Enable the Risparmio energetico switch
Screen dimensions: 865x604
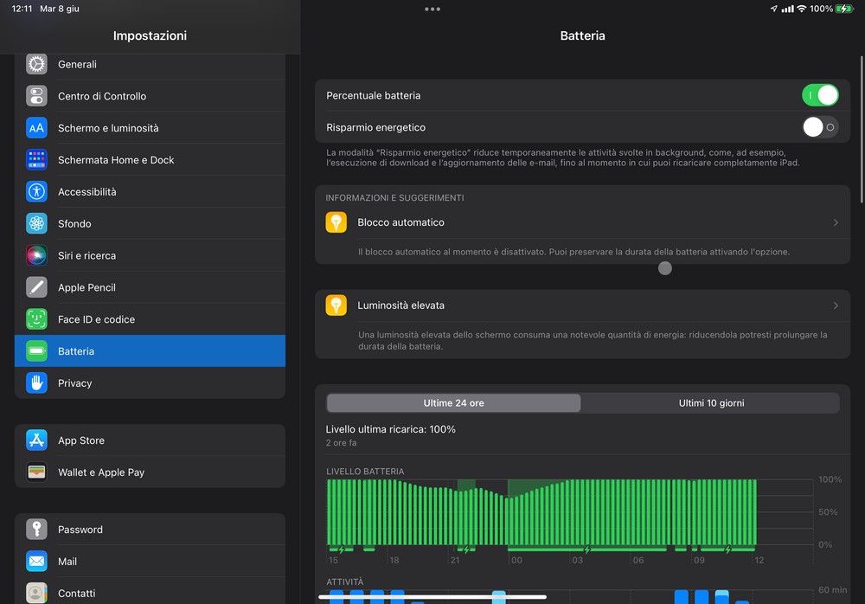820,127
